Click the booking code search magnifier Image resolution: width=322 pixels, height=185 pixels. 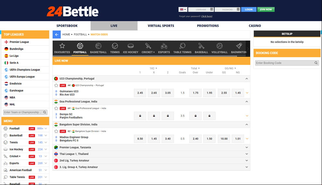pyautogui.click(x=316, y=63)
